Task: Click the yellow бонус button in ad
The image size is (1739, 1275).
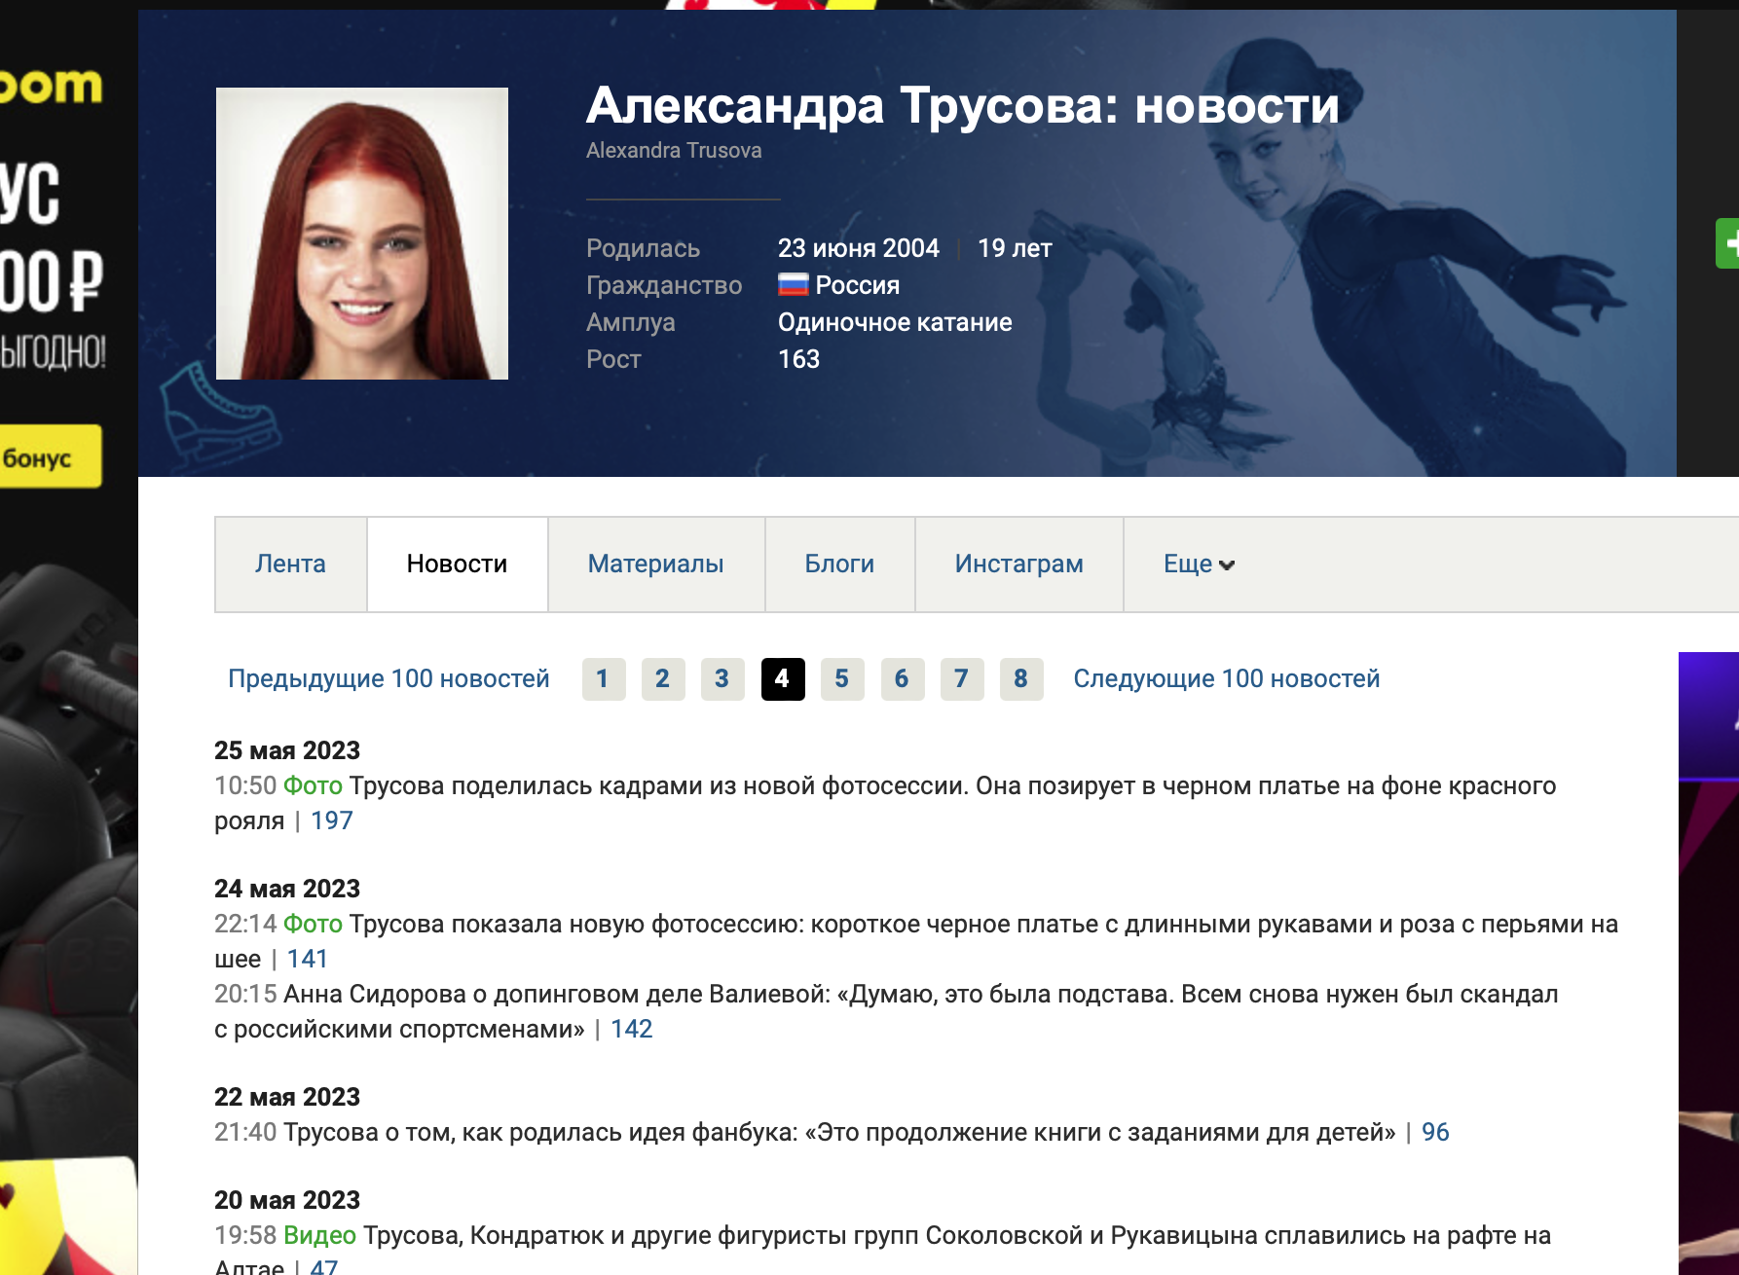Action: coord(47,457)
